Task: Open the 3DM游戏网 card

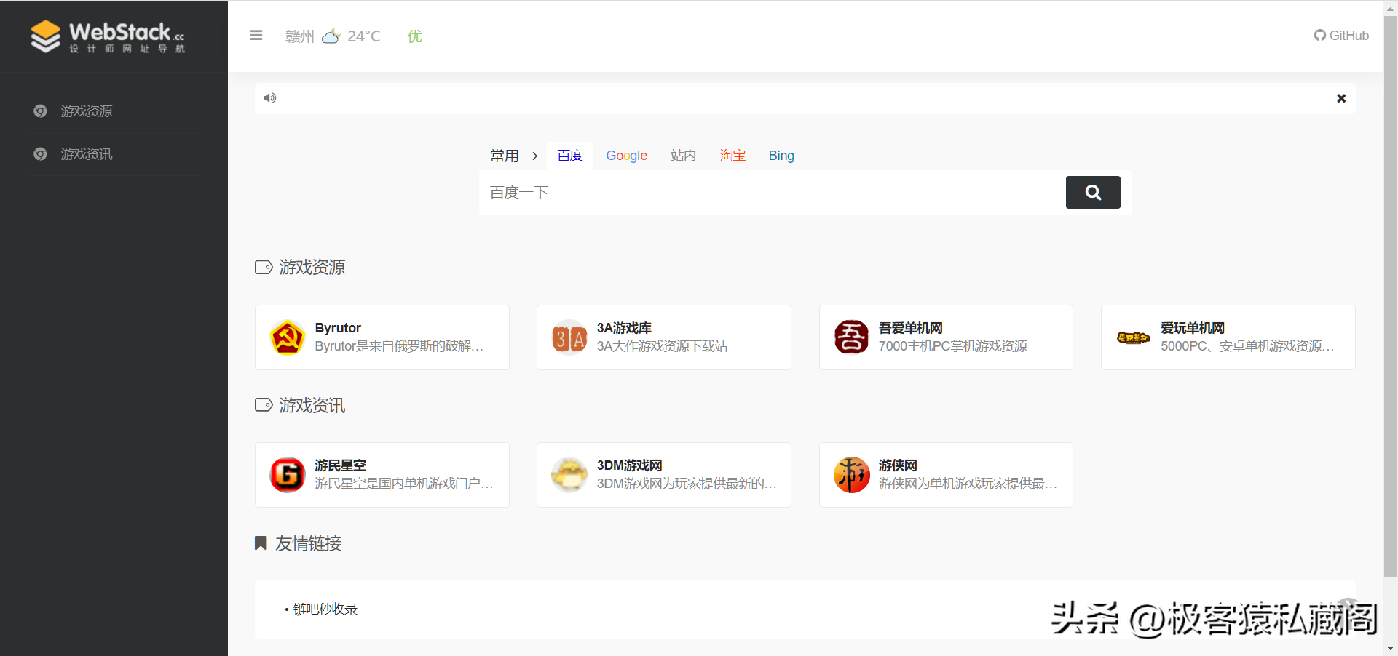Action: 664,475
